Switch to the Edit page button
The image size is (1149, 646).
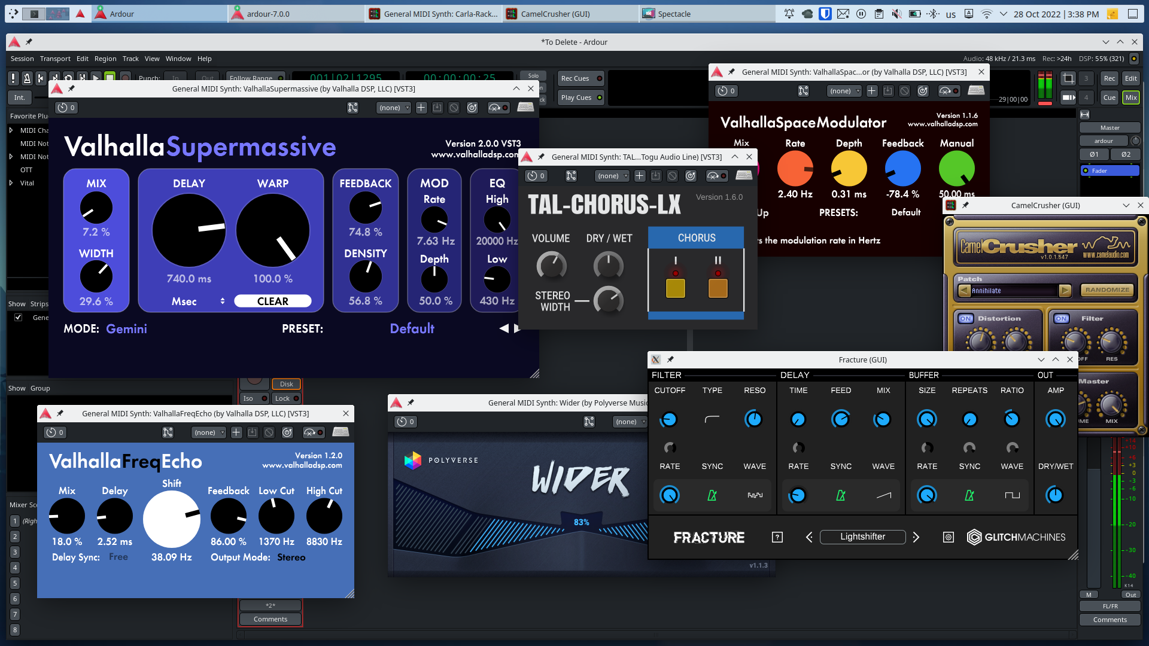(x=1131, y=78)
